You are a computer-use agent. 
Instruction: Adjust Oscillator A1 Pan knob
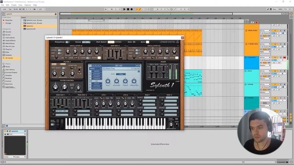click(97, 51)
